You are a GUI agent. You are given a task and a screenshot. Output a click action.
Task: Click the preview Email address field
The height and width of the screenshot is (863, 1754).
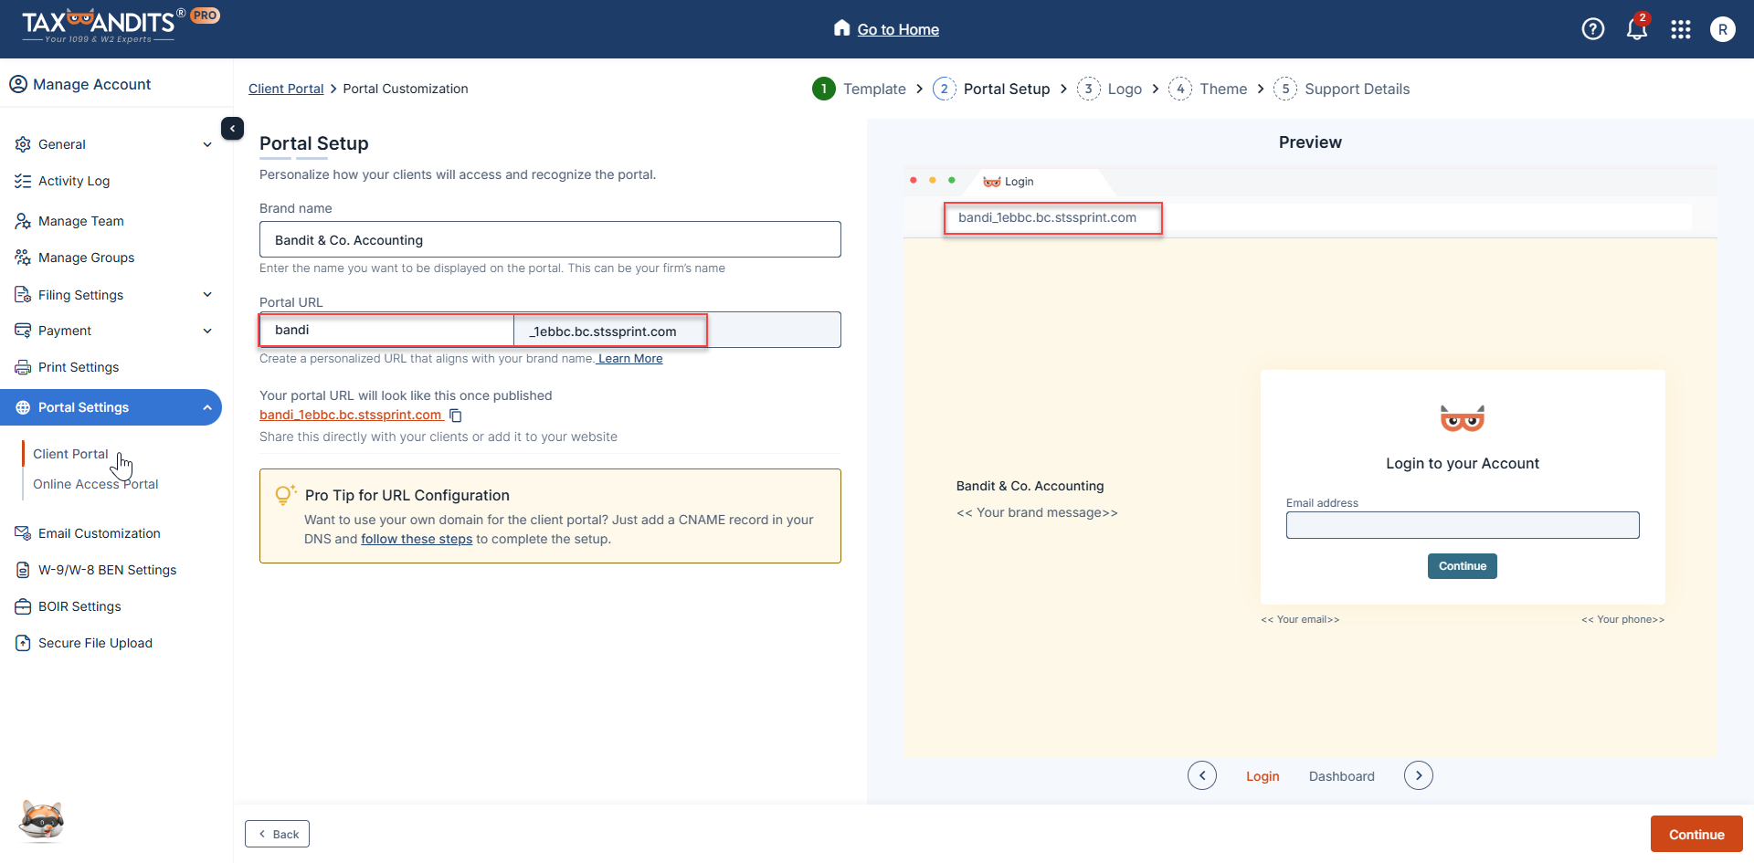pyautogui.click(x=1462, y=525)
